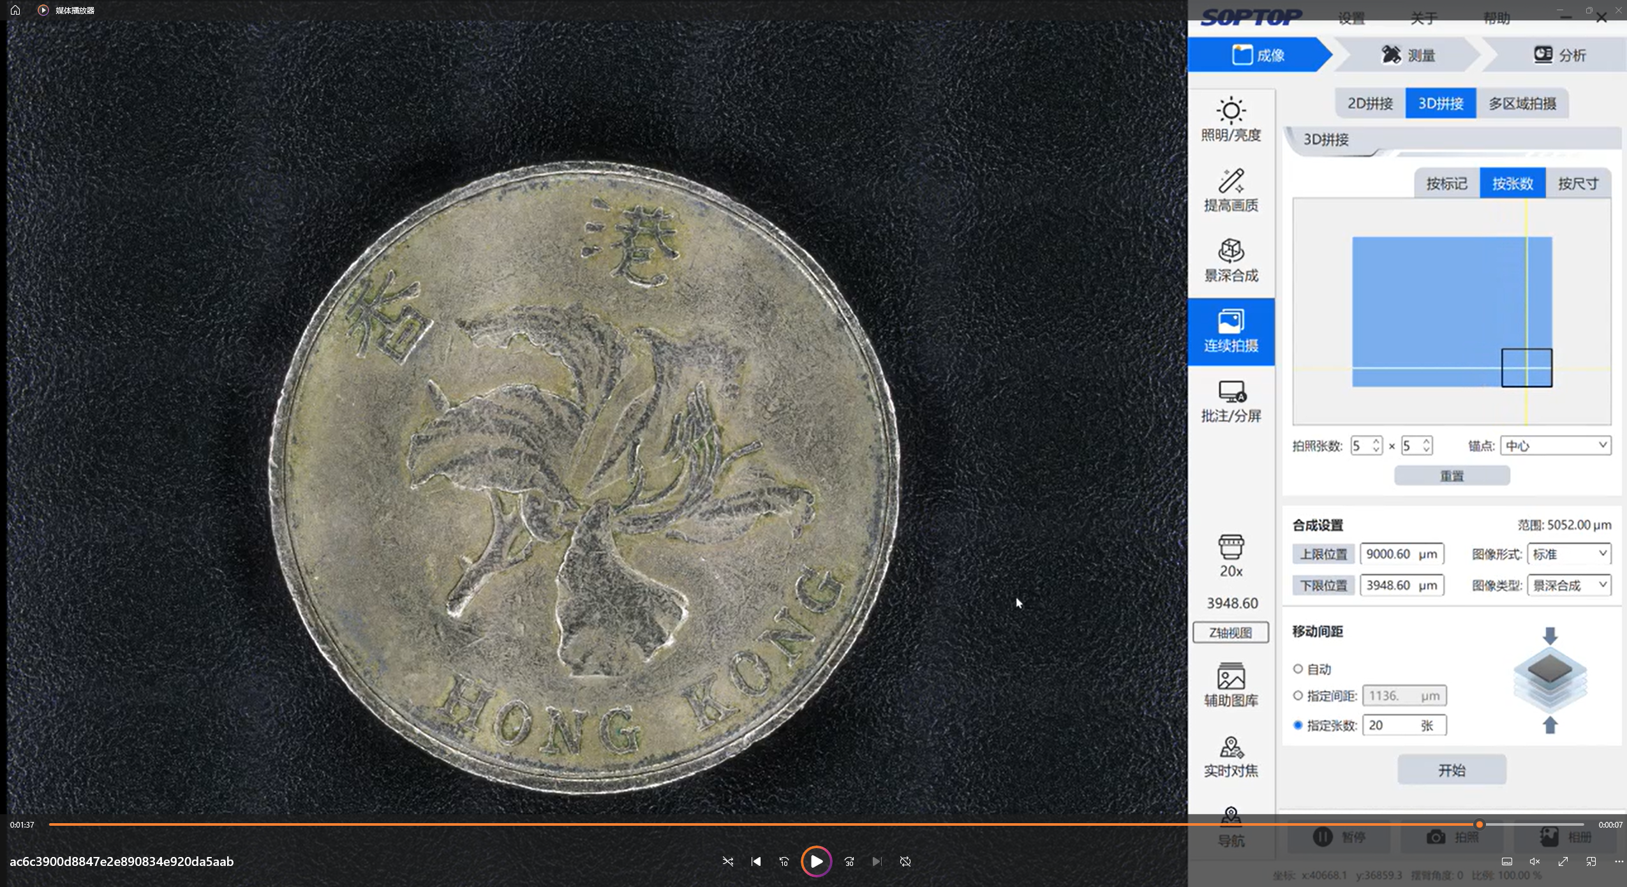Enter fullscreen in media player
Screen dimensions: 1627x887
pyautogui.click(x=1563, y=861)
